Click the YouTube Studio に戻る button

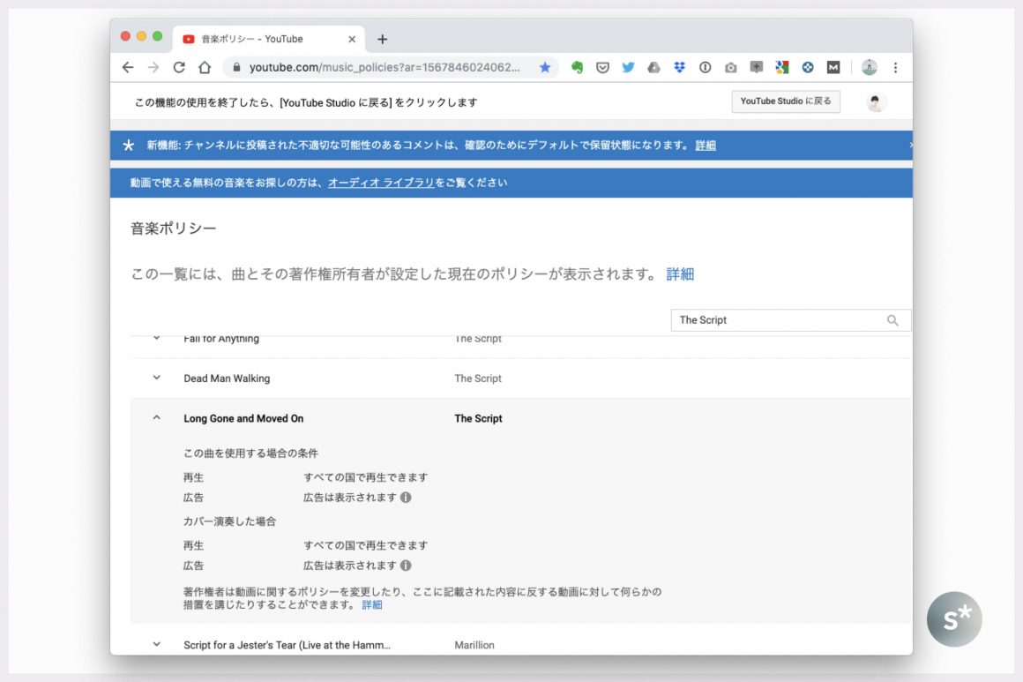pyautogui.click(x=785, y=101)
